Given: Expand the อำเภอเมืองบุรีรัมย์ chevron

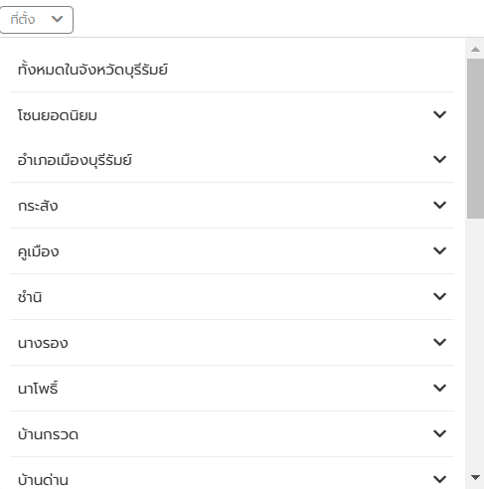Looking at the screenshot, I should 439,159.
